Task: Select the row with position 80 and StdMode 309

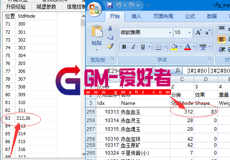Action: tap(30, 95)
